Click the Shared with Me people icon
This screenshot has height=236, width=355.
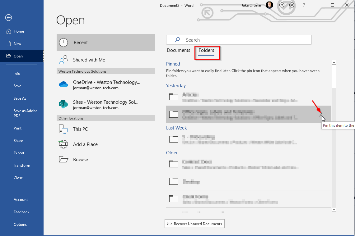63,60
